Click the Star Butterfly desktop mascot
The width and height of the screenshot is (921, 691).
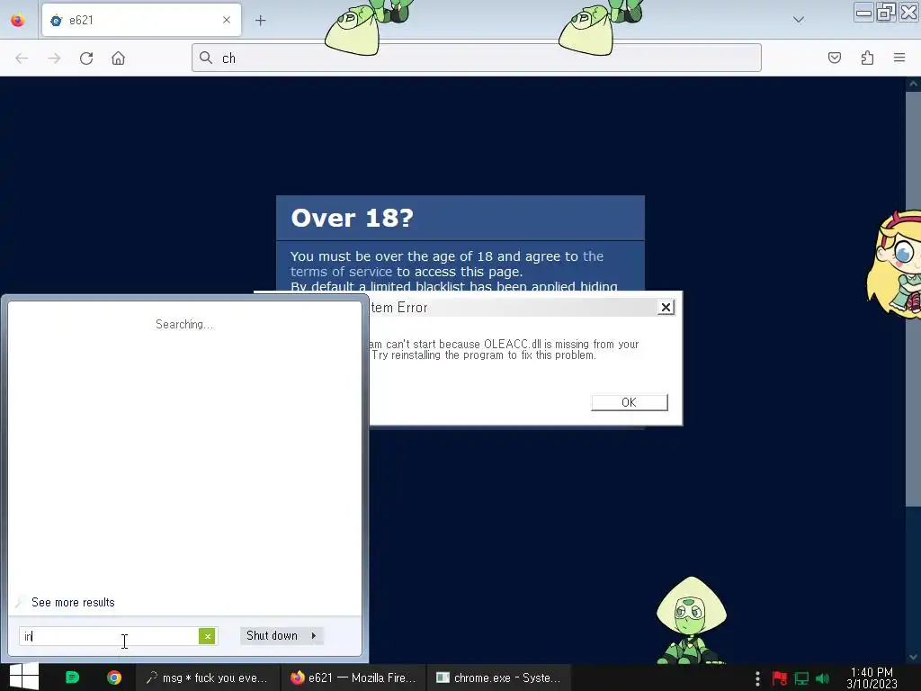click(x=895, y=264)
